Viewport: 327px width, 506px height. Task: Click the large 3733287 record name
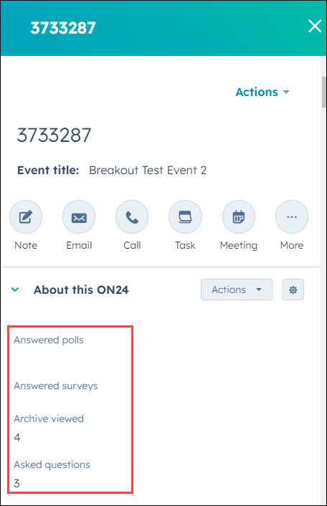pos(54,135)
